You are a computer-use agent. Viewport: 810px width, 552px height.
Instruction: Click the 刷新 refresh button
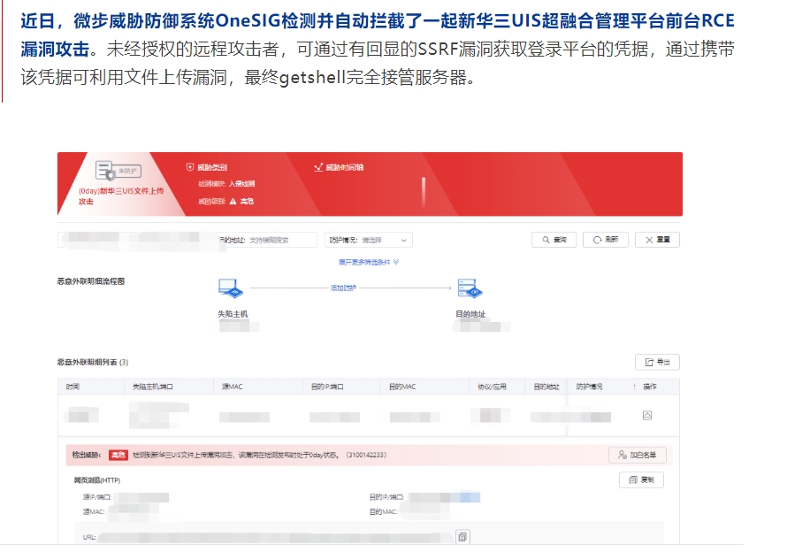(x=606, y=240)
